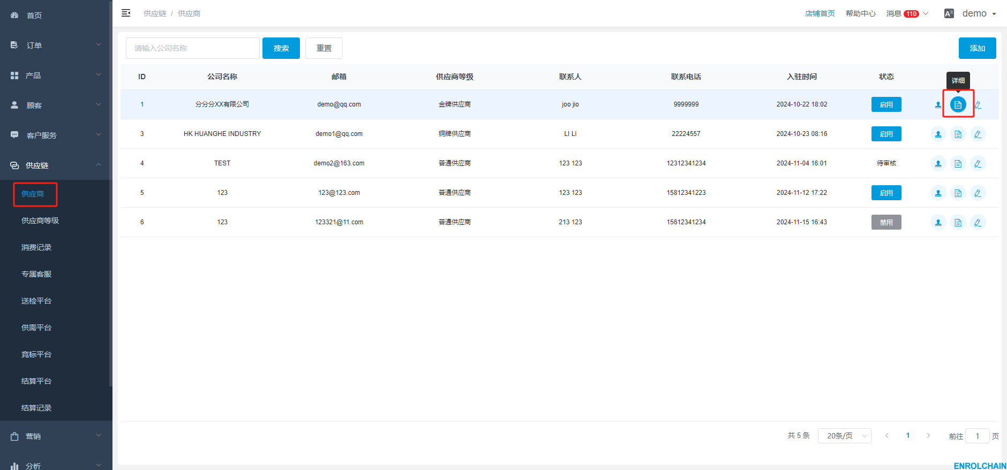Edit supplier ID 6 row
The height and width of the screenshot is (470, 1007).
pos(978,222)
